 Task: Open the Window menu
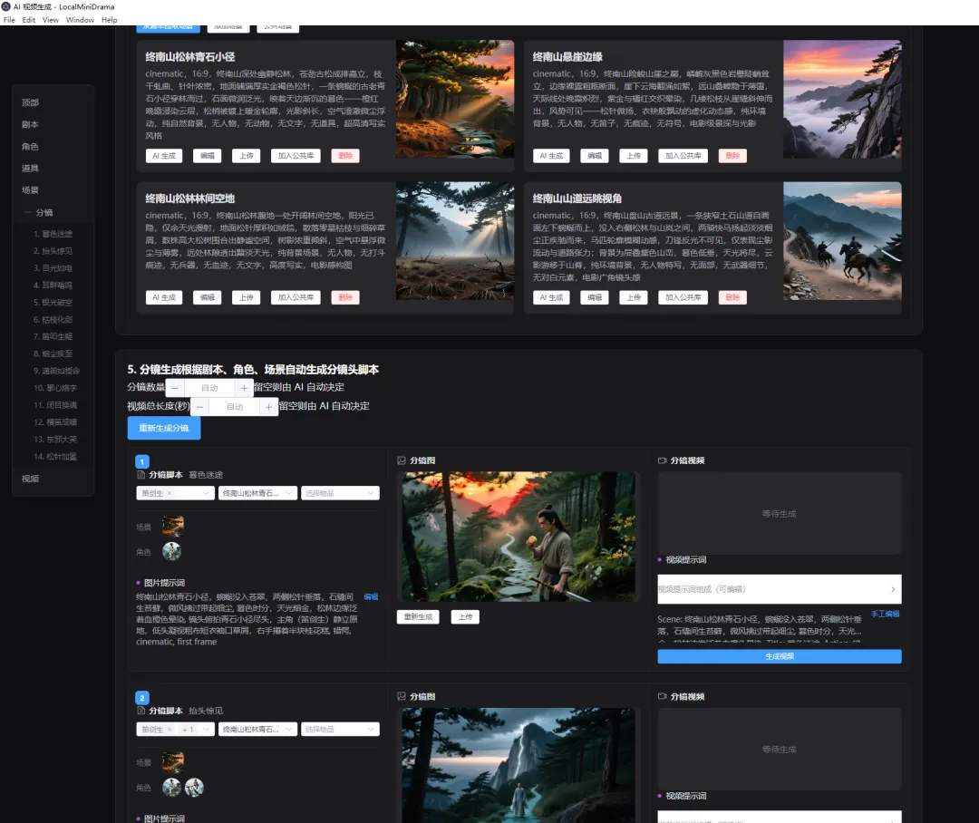[x=80, y=20]
